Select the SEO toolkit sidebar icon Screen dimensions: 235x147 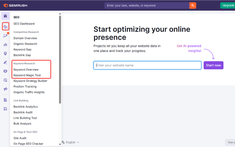click(x=5, y=27)
